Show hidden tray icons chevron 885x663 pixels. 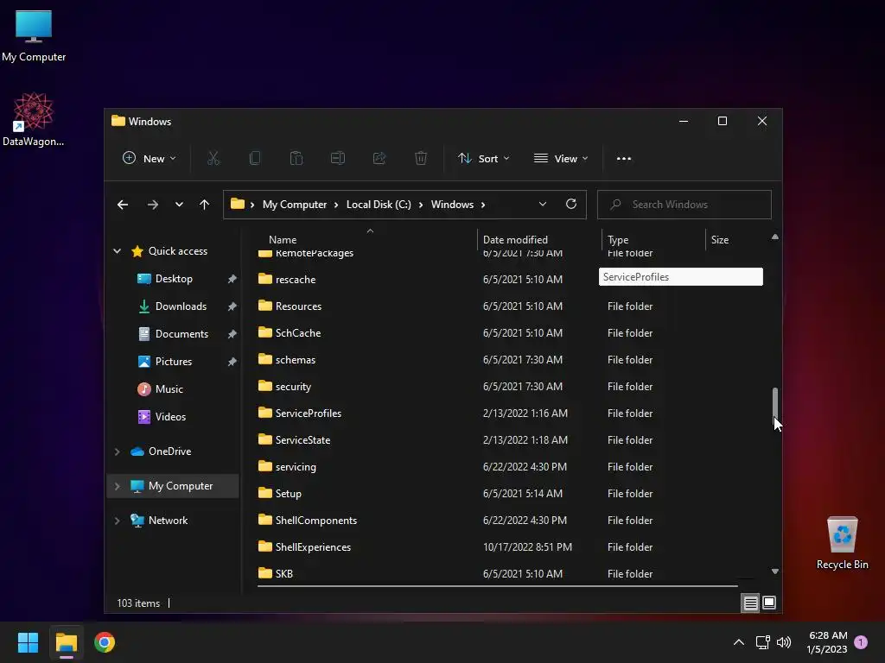[x=738, y=642]
